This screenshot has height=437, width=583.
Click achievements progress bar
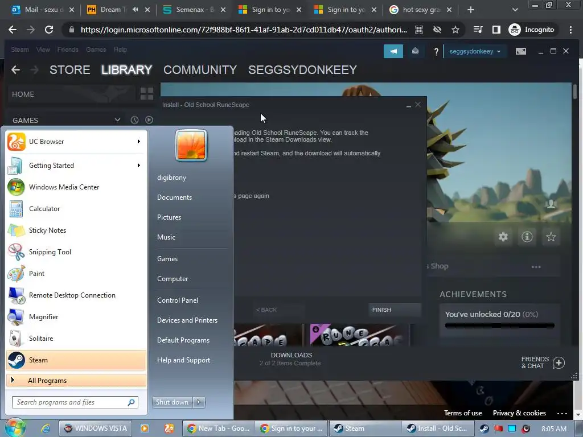click(500, 325)
